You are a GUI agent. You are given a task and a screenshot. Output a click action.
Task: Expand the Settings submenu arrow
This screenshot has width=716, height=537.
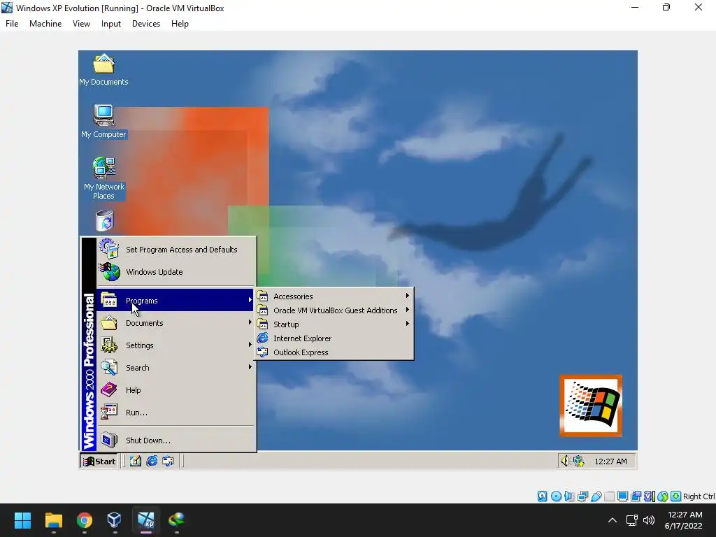pos(250,345)
